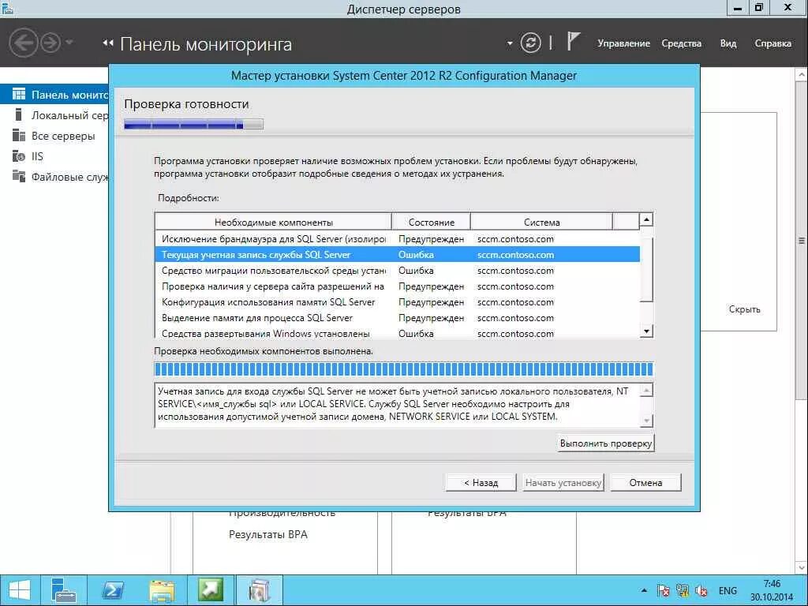The image size is (808, 606).
Task: Click Результаты BPA under Производительность in Server Manager
Action: (x=268, y=534)
